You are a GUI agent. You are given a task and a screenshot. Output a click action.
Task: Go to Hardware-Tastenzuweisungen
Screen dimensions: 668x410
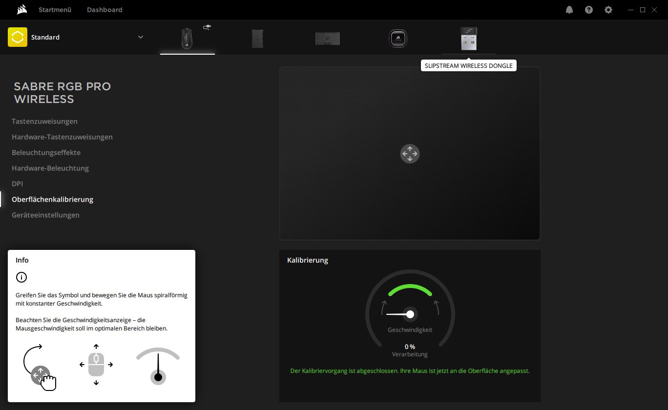click(x=62, y=137)
